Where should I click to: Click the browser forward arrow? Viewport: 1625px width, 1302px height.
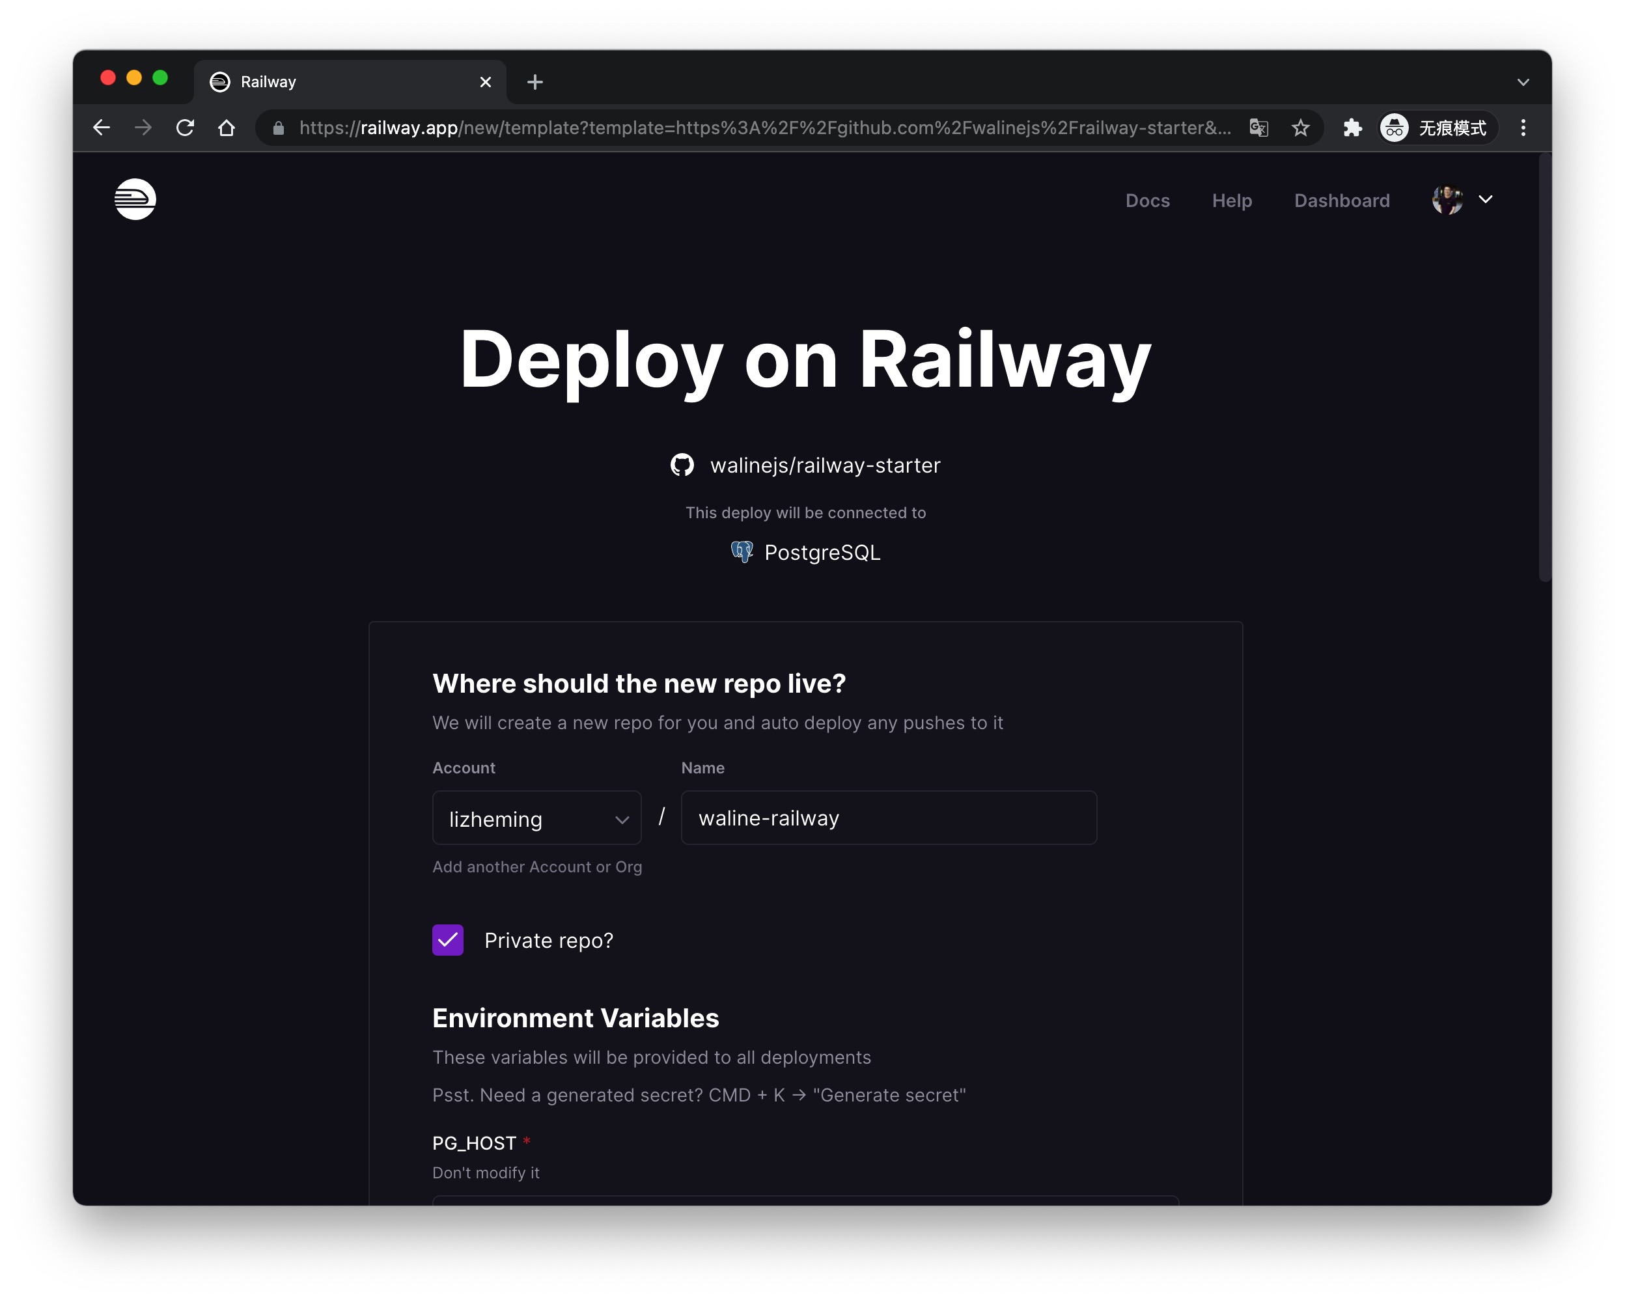tap(143, 128)
